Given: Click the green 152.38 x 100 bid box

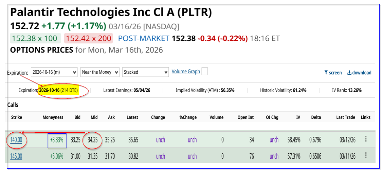Looking at the screenshot, I should (35, 38).
